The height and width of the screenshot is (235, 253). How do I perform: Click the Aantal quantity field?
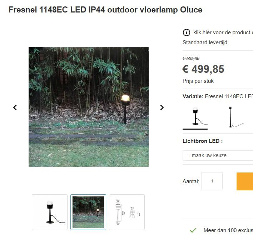212,181
